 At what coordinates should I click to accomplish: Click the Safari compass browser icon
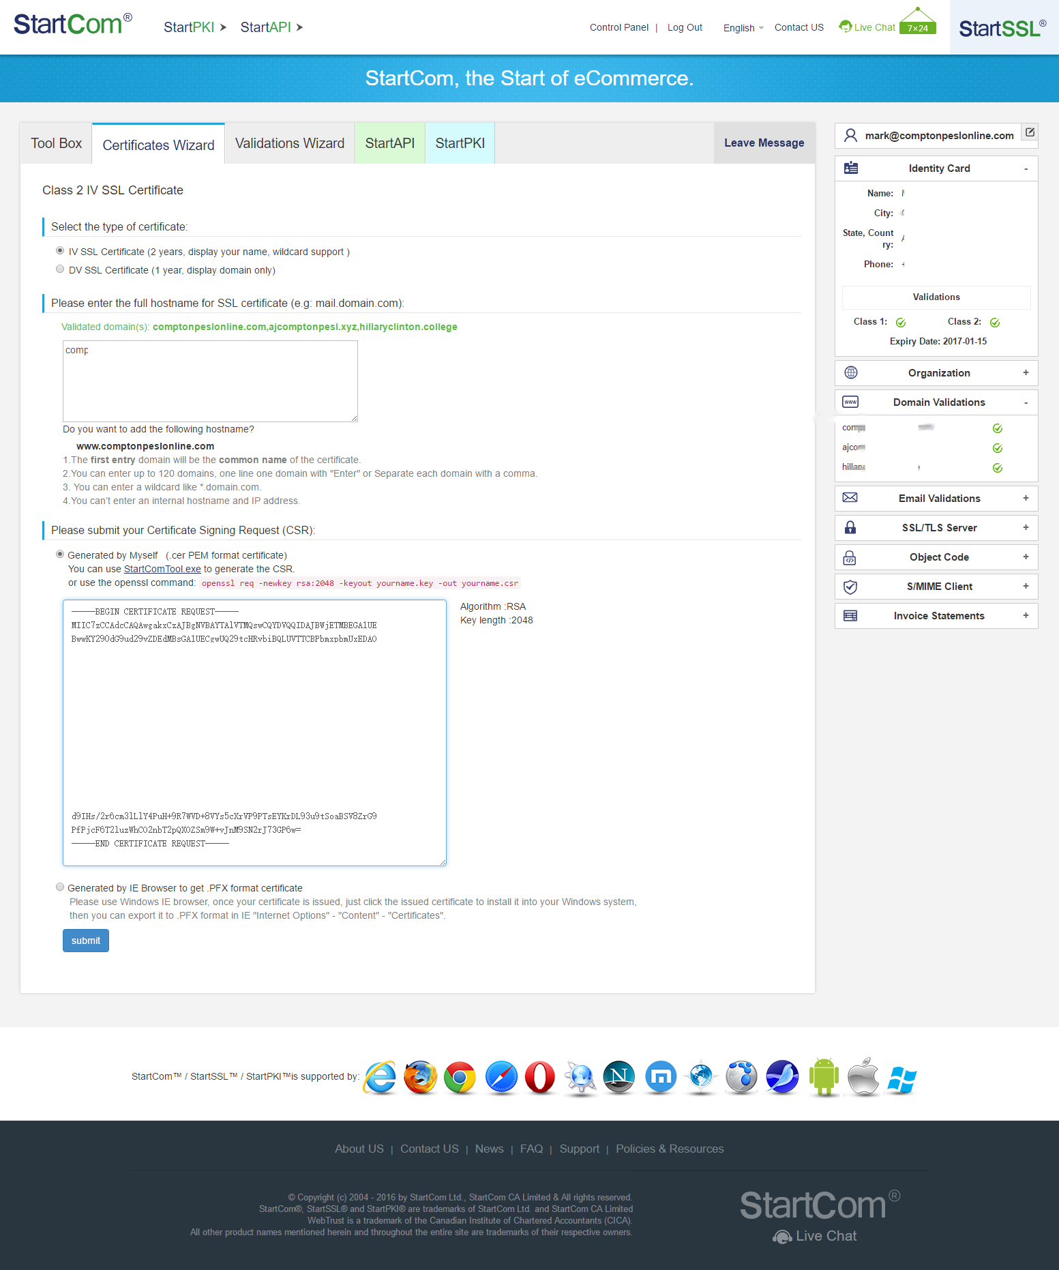point(501,1078)
